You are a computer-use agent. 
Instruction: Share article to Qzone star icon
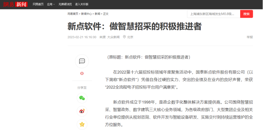coord(82,125)
